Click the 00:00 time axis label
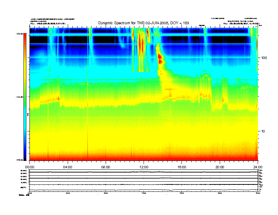Viewport: 278px width, 215px height. click(x=29, y=167)
